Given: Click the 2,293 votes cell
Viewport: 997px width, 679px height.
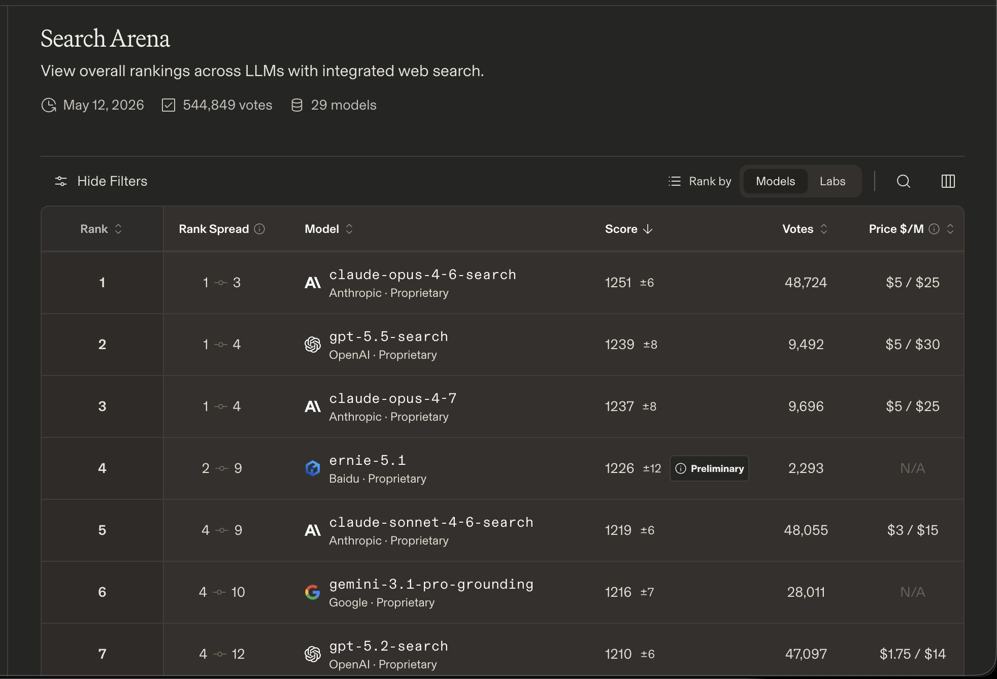Looking at the screenshot, I should [806, 468].
